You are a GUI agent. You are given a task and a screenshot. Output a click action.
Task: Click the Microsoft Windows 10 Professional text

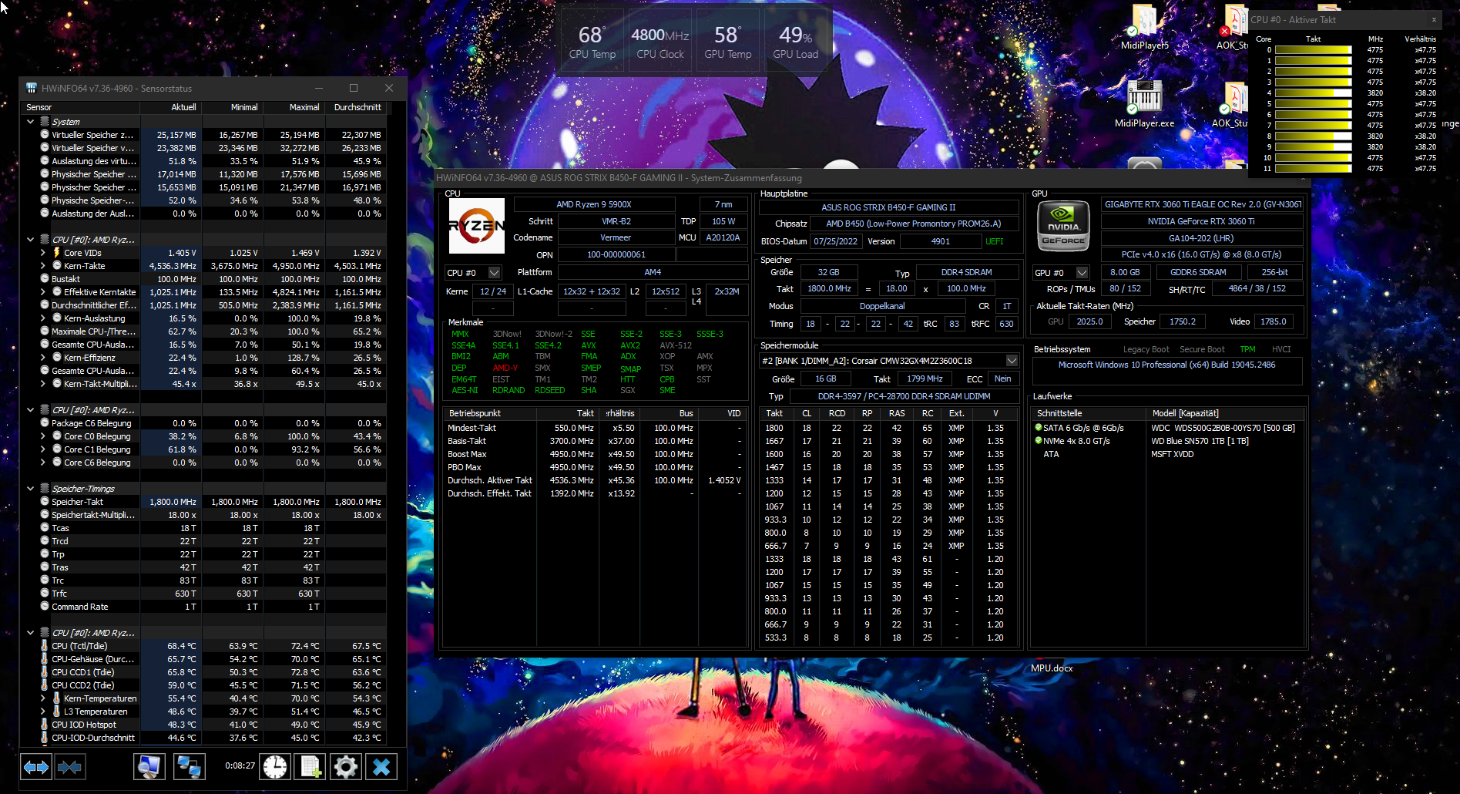(1166, 365)
